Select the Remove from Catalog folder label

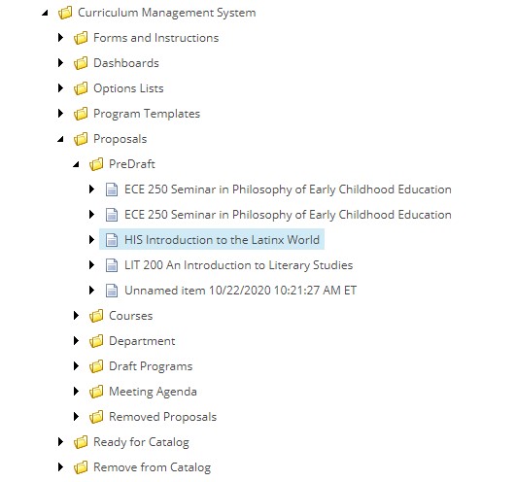tap(152, 467)
